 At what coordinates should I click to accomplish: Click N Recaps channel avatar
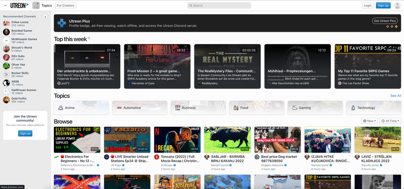(x=157, y=157)
